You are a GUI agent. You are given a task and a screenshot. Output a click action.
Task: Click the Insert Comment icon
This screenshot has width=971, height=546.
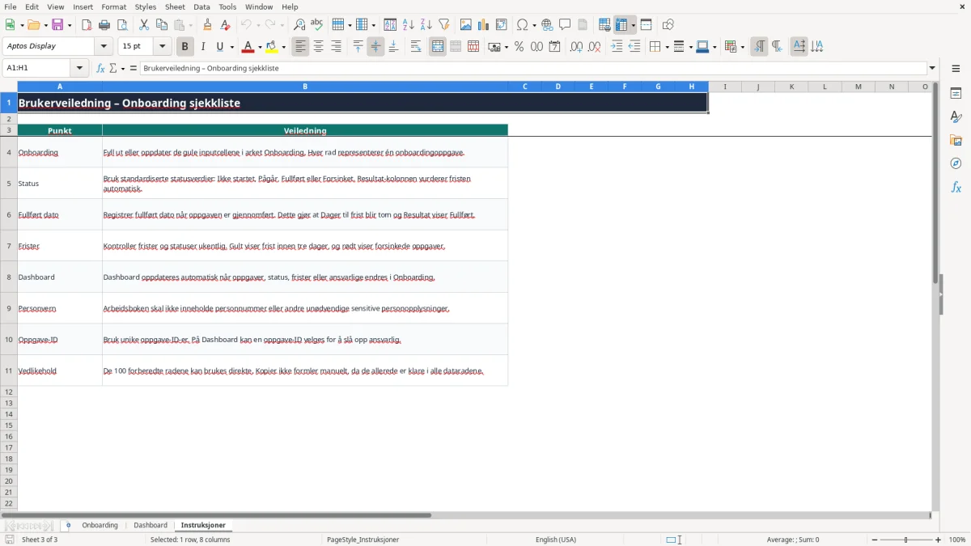[565, 25]
